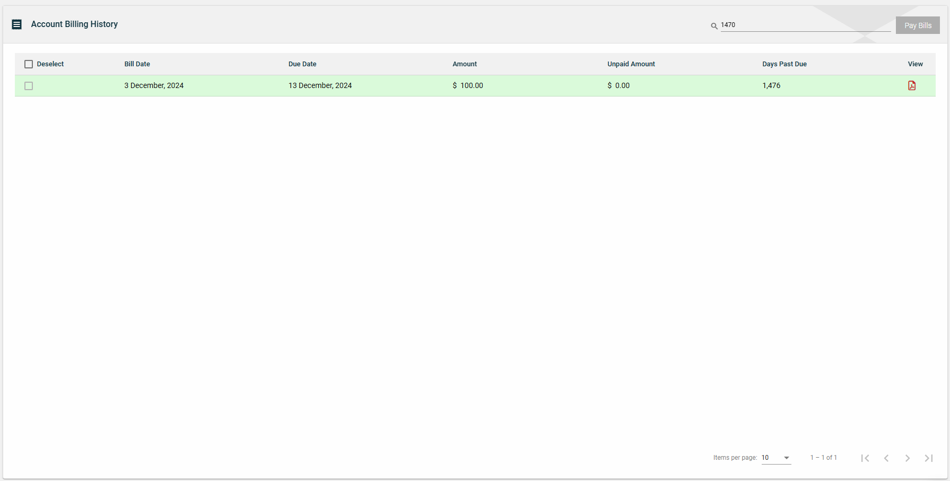This screenshot has height=481, width=950.
Task: Click the pagination arrow beside items per page
Action: tap(788, 458)
